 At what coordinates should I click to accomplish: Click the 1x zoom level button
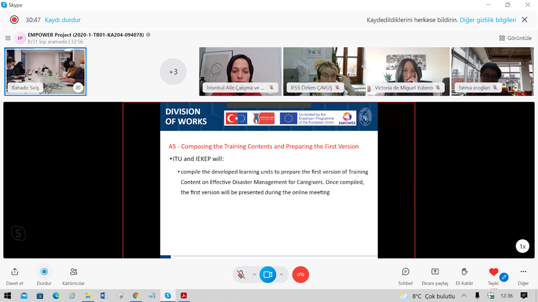click(x=522, y=247)
